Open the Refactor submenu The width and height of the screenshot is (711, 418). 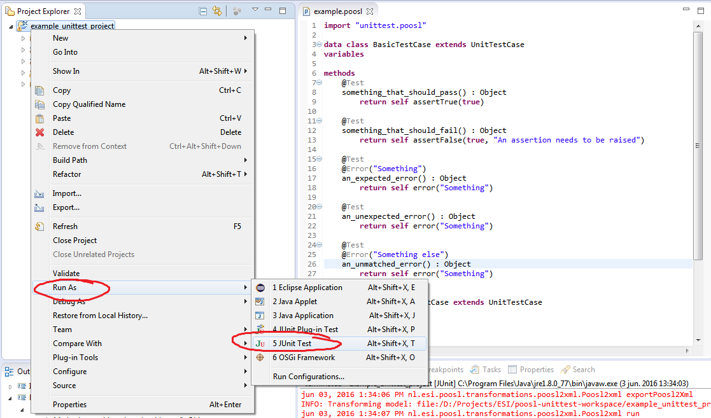coord(143,174)
